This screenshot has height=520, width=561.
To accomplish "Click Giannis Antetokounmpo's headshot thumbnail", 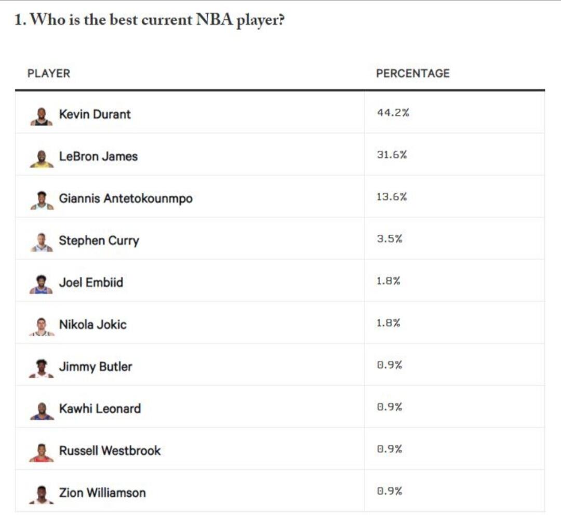I will [42, 201].
